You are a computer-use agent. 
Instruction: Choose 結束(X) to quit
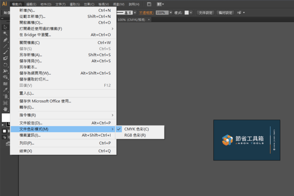(x=63, y=151)
